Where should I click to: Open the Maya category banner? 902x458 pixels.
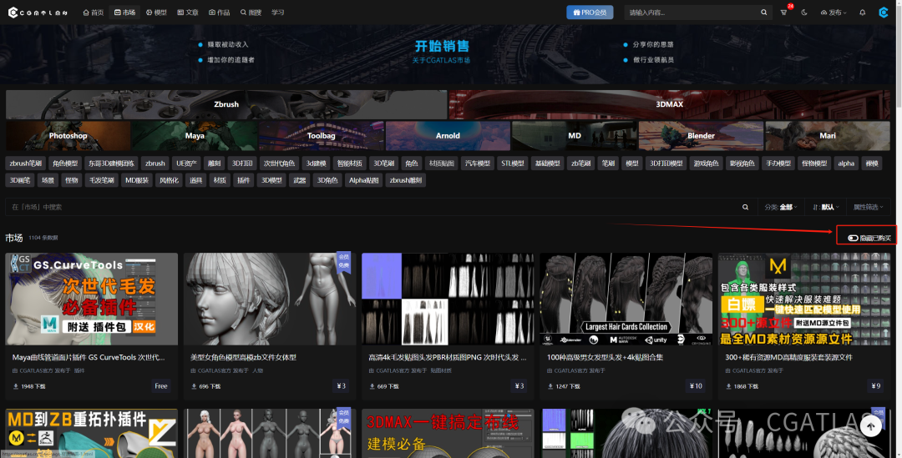(195, 136)
